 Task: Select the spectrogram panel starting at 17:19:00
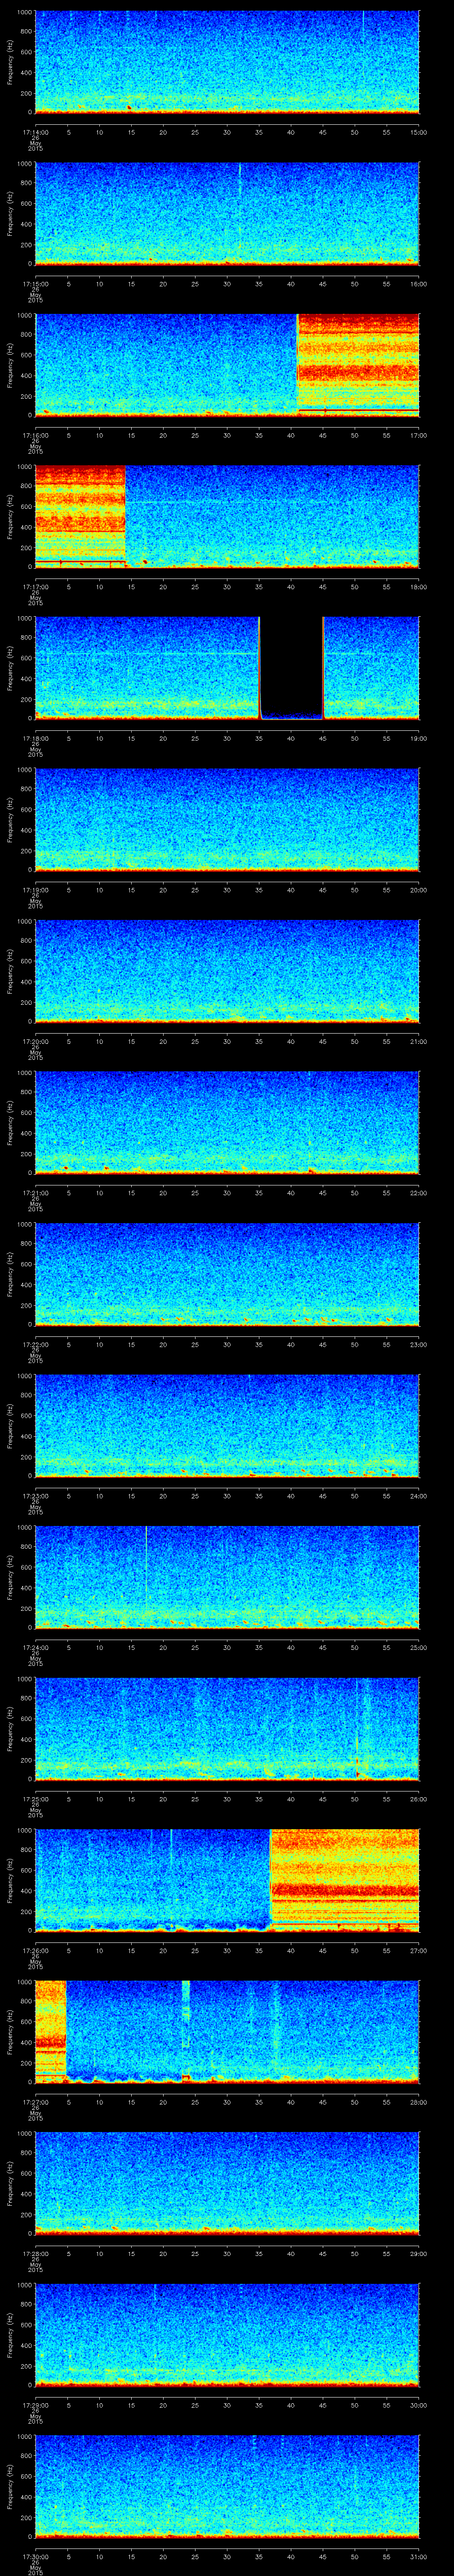(x=227, y=820)
